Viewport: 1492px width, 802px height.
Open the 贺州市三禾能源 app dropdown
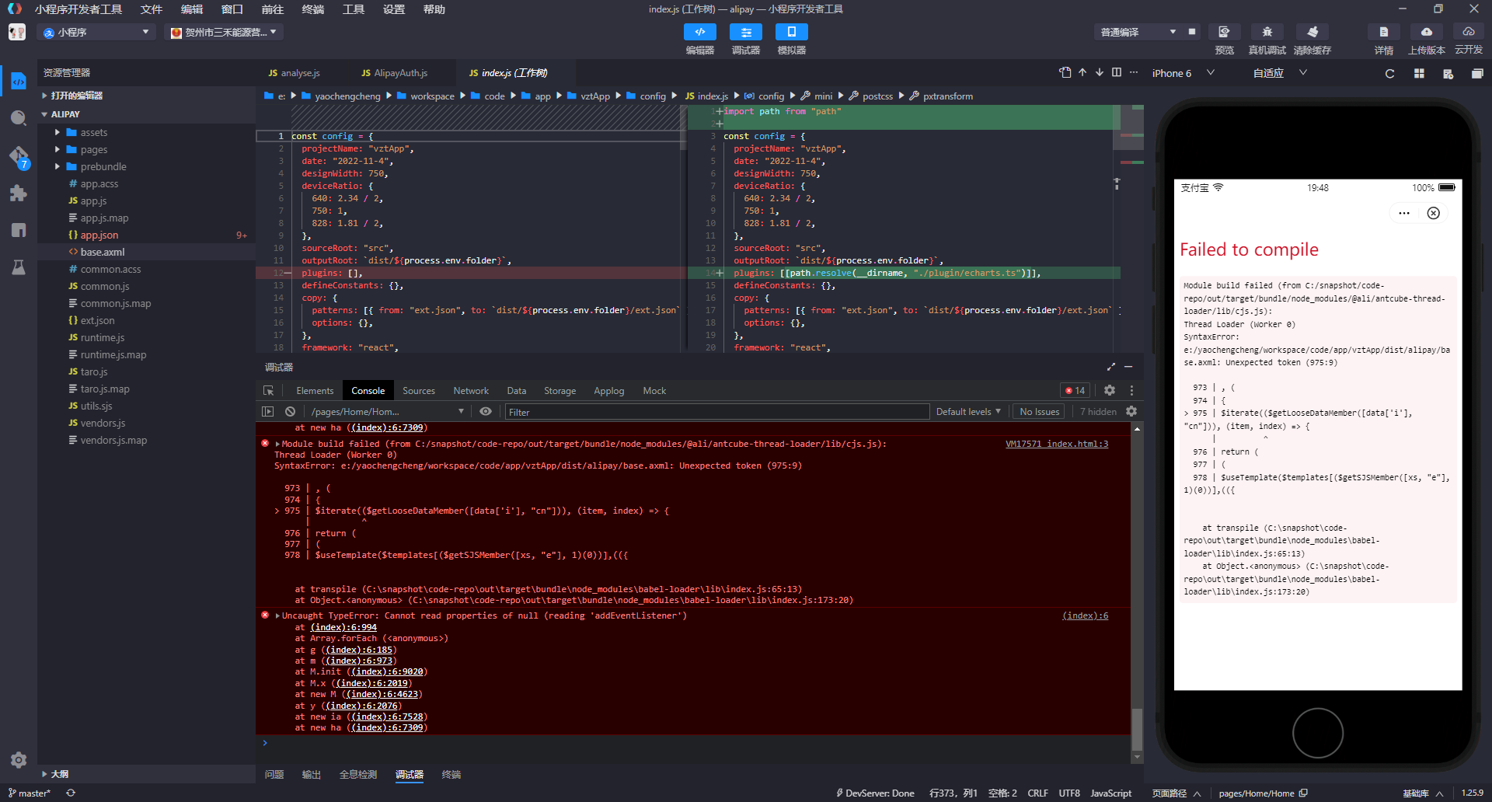(224, 32)
